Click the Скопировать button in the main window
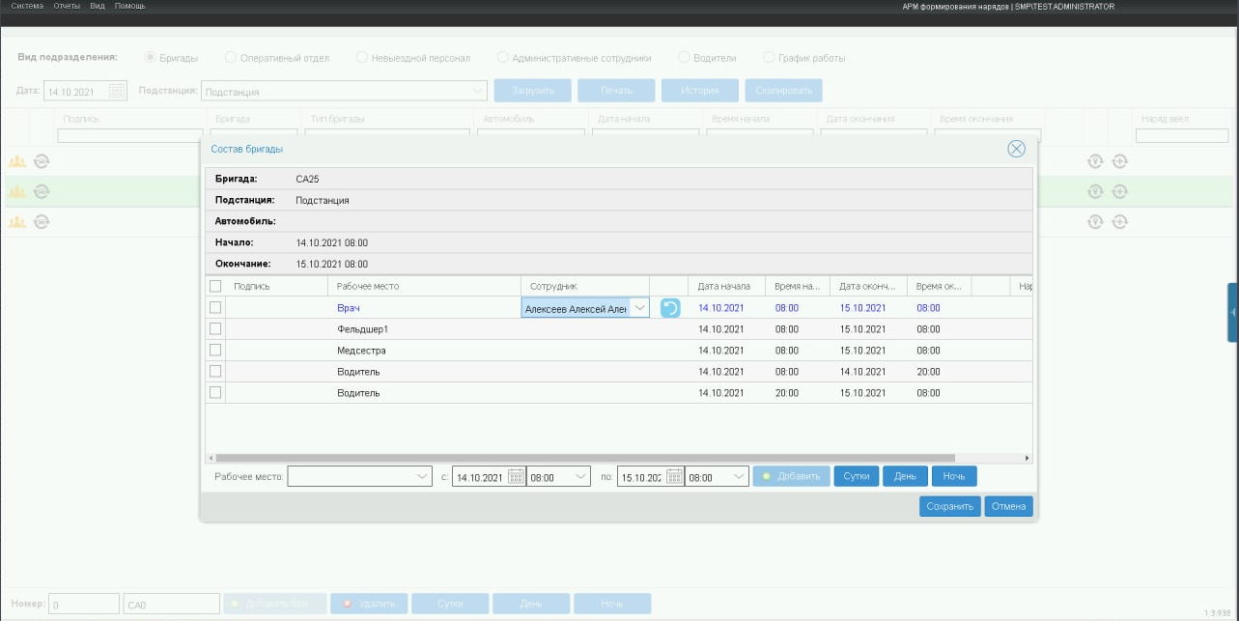1239x621 pixels. [783, 91]
